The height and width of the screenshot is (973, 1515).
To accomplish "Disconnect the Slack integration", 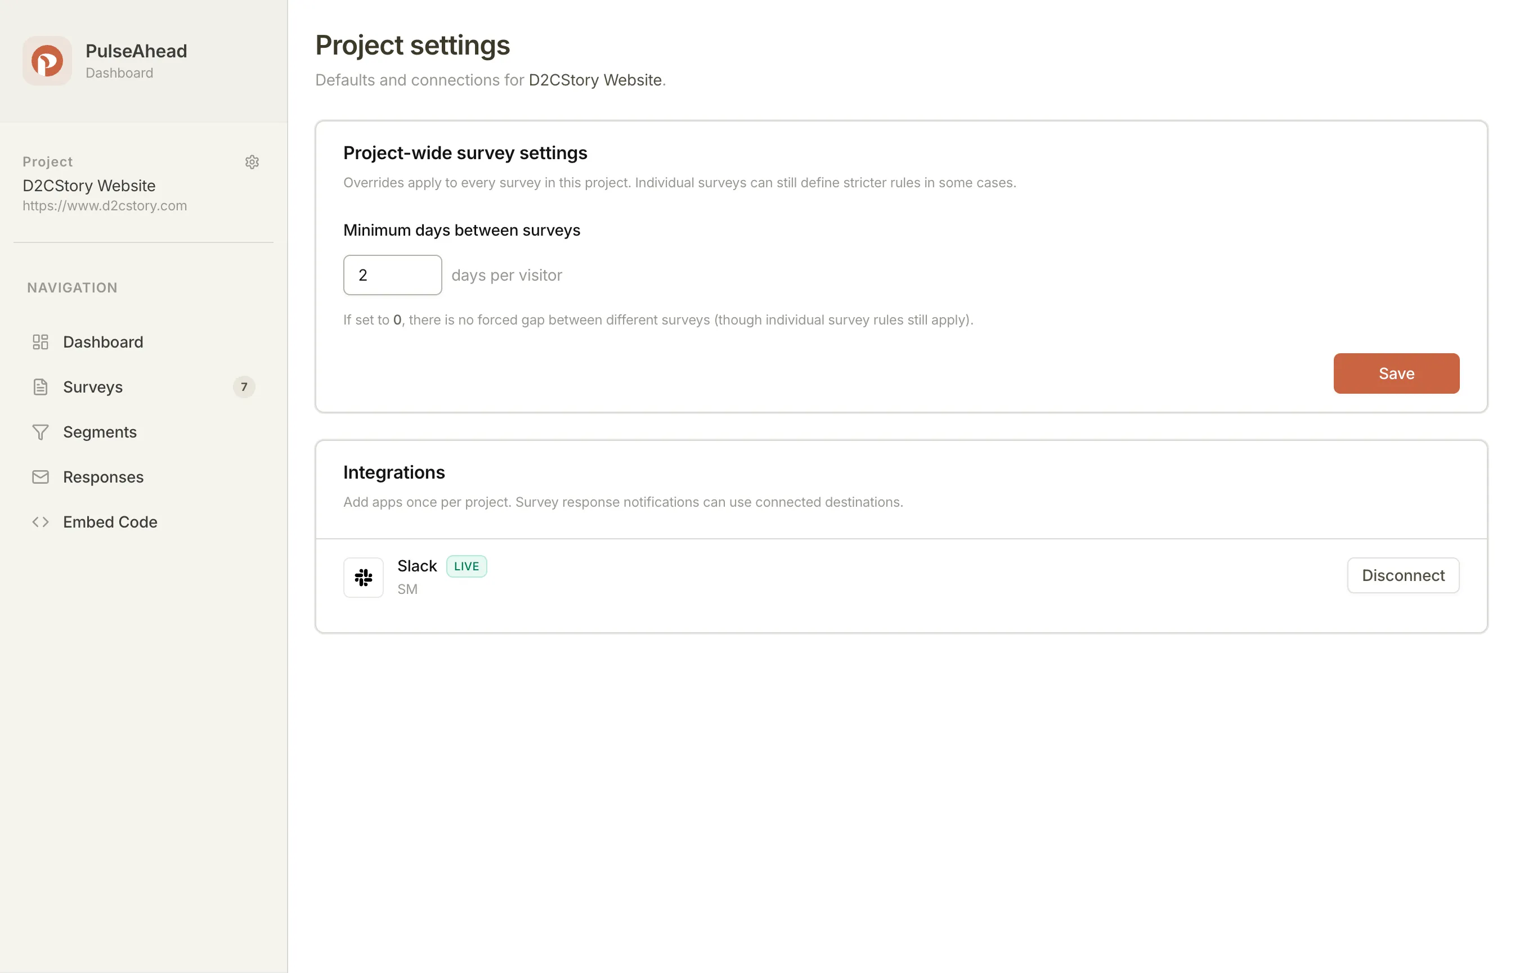I will (1403, 575).
